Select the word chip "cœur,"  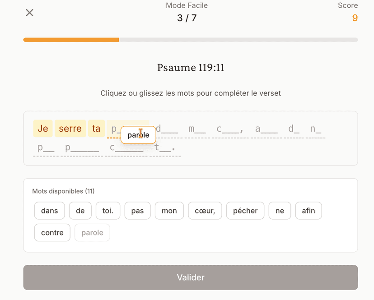click(205, 210)
